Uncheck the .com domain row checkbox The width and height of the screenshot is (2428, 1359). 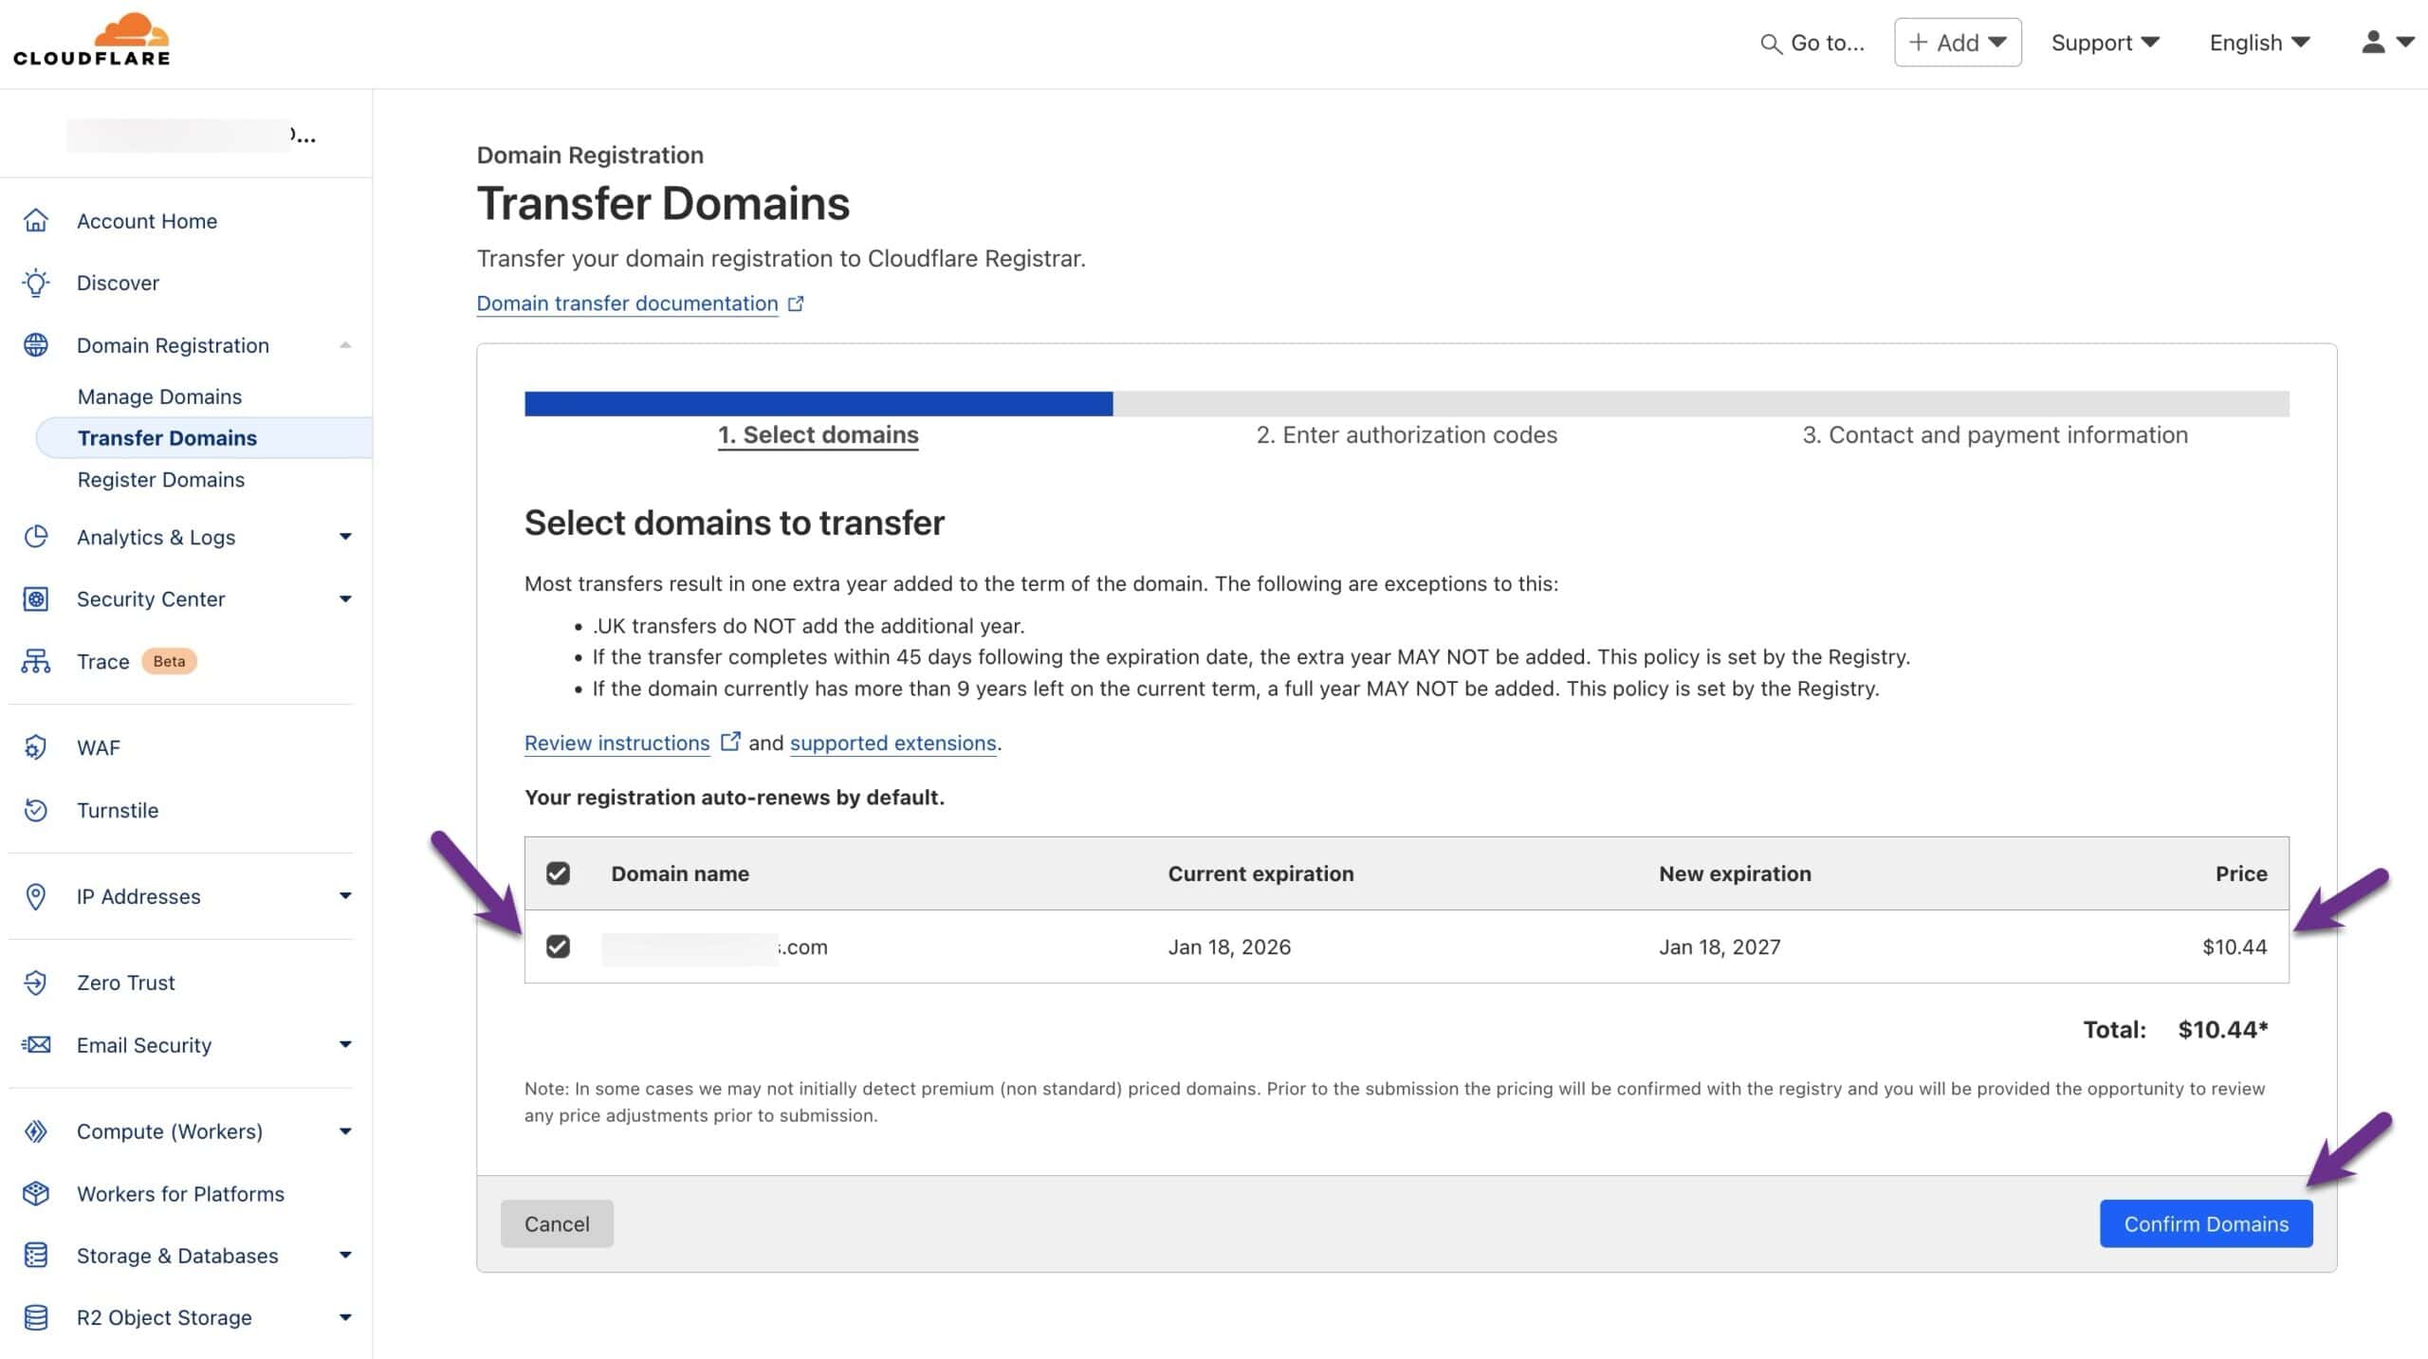coord(559,946)
